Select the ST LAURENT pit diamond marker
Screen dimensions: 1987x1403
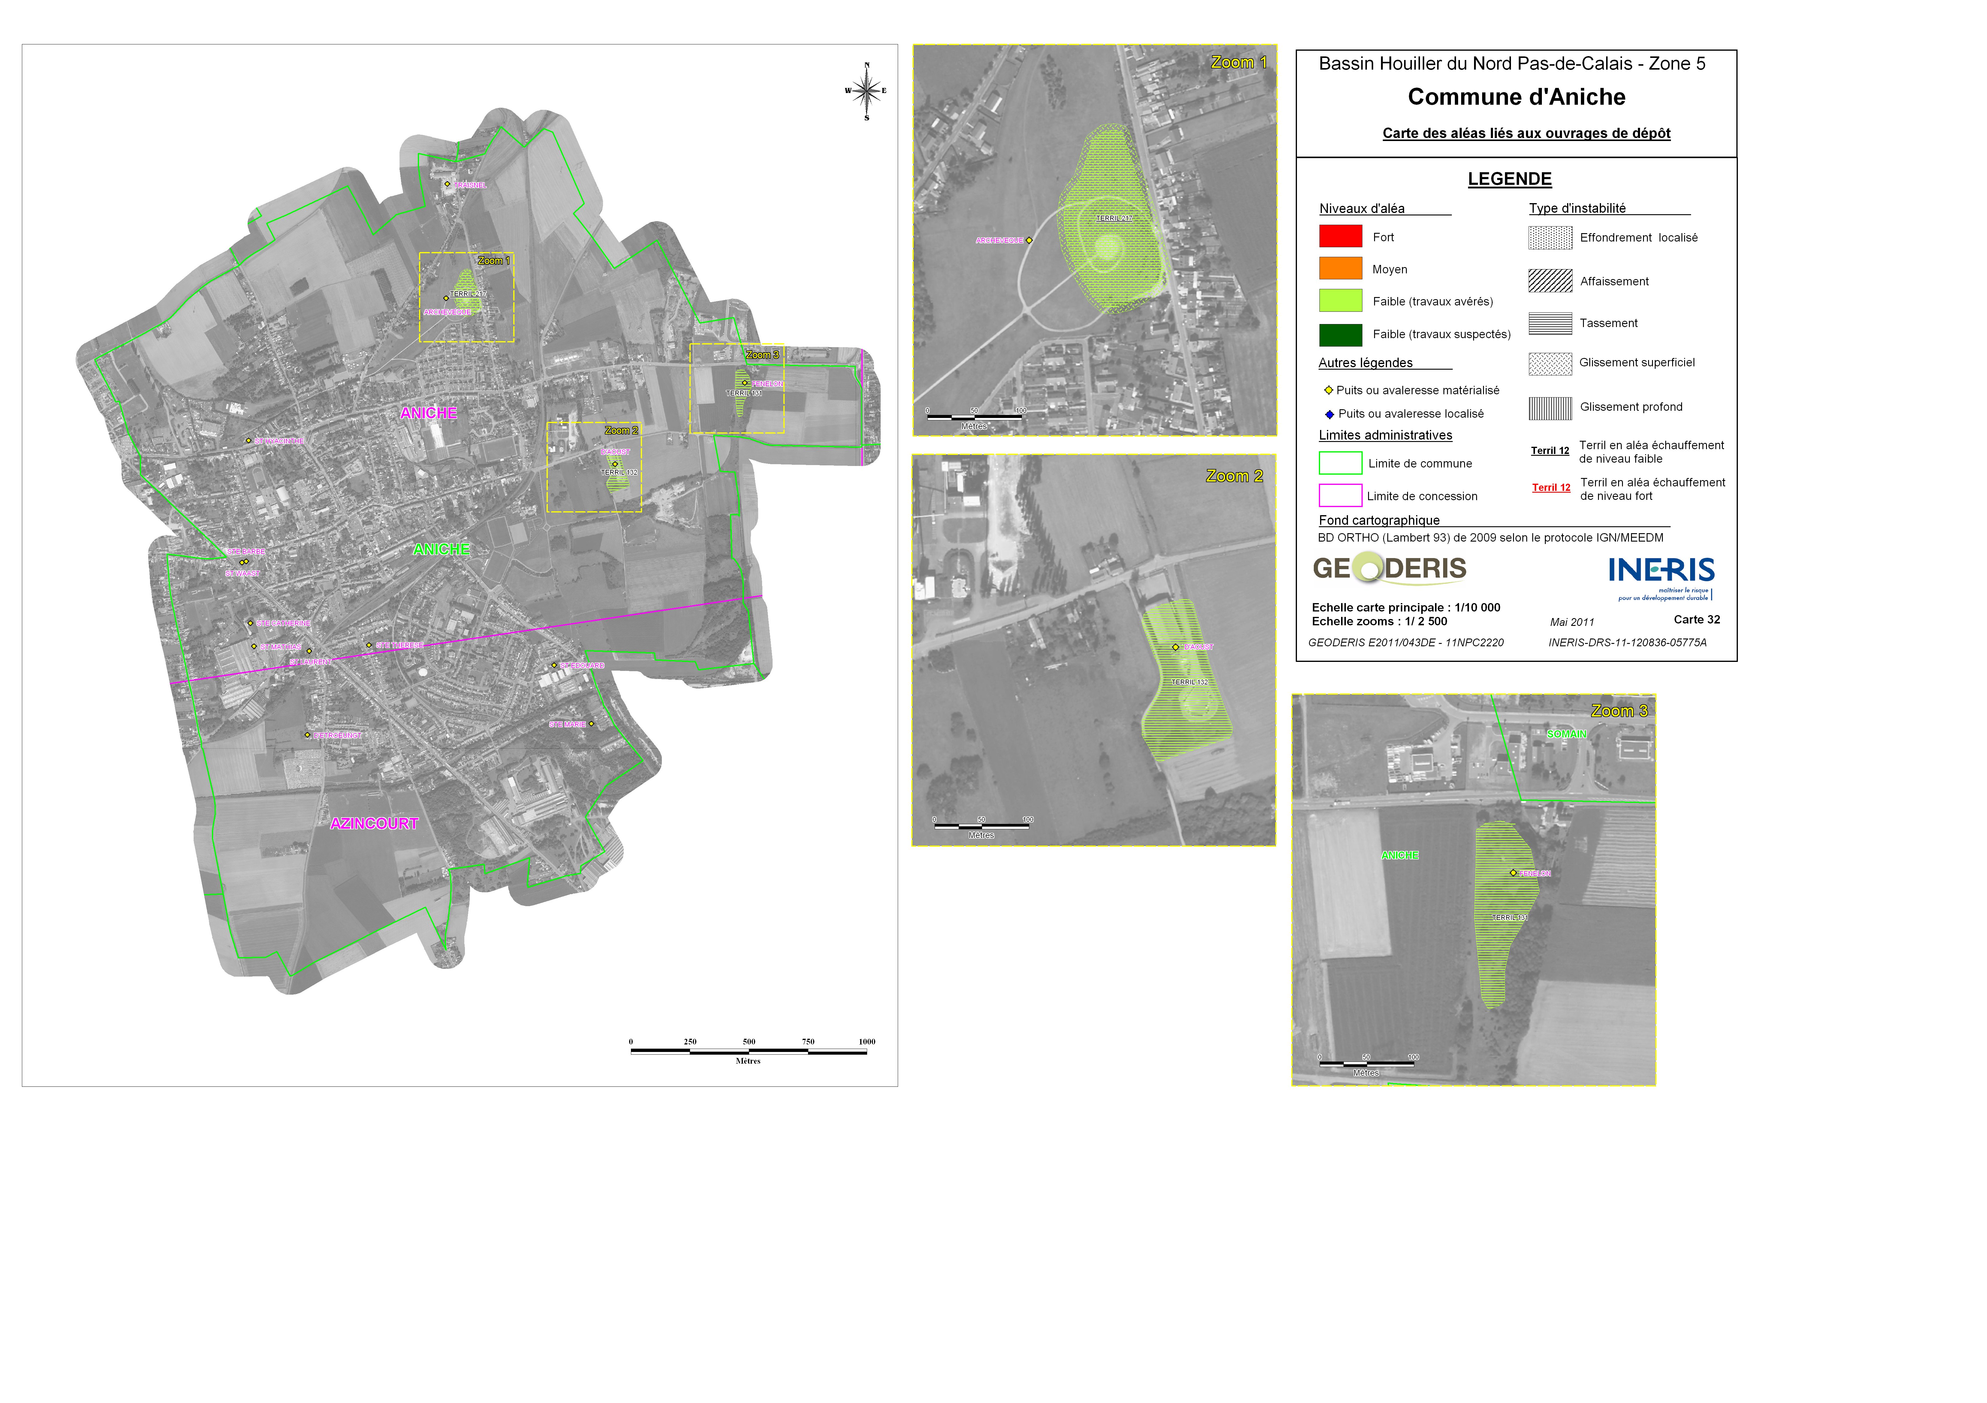309,651
